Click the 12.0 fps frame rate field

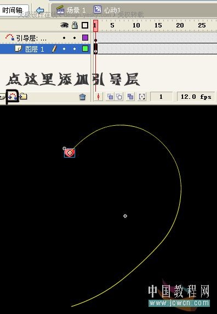point(196,97)
